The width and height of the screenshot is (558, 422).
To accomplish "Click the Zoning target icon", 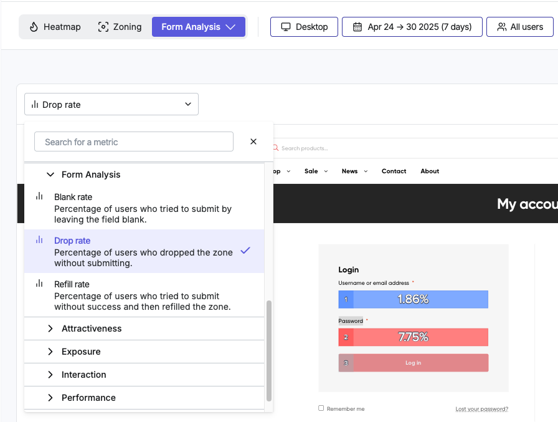I will tap(103, 27).
